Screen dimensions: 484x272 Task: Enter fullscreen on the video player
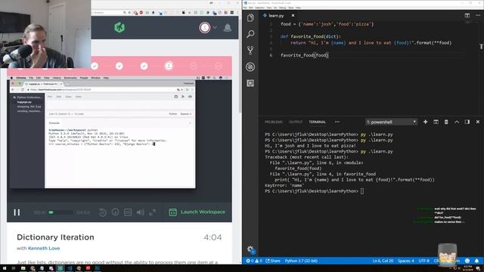153,212
